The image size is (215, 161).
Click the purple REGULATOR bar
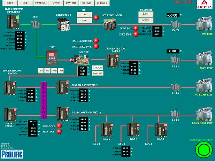pyautogui.click(x=44, y=100)
